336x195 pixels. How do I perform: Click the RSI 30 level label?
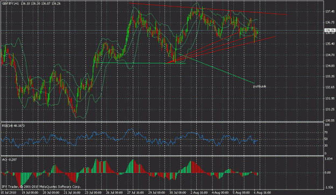[326, 146]
